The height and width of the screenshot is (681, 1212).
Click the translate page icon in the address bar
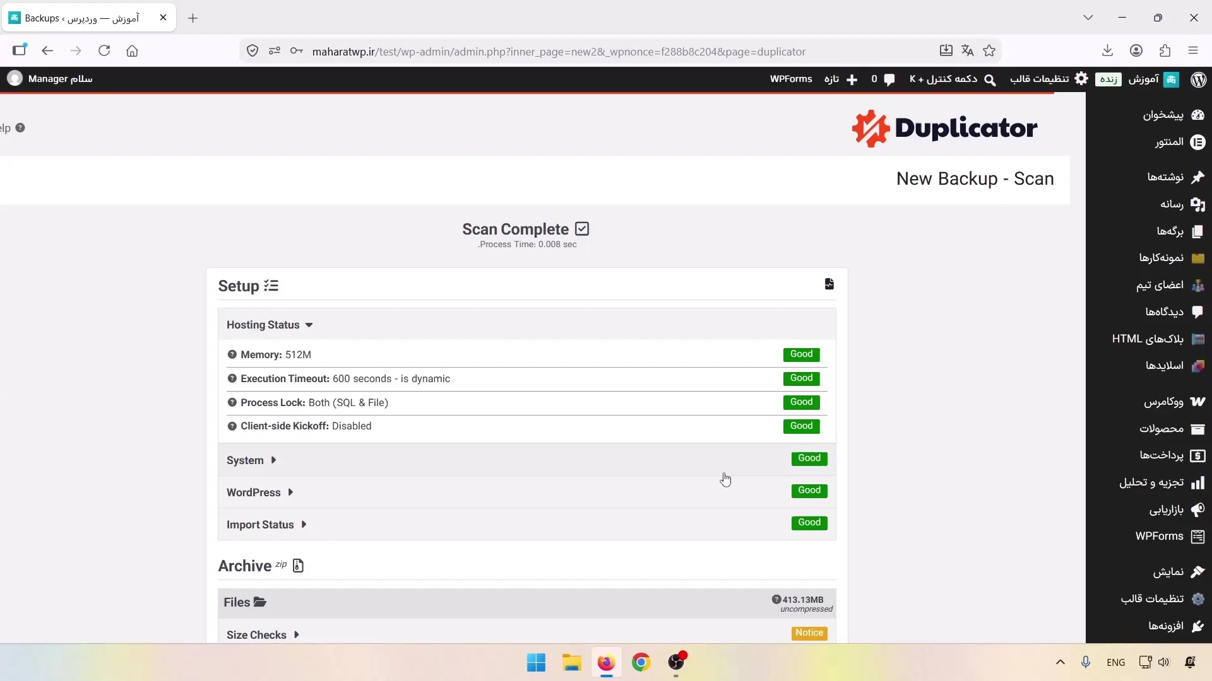(x=968, y=51)
